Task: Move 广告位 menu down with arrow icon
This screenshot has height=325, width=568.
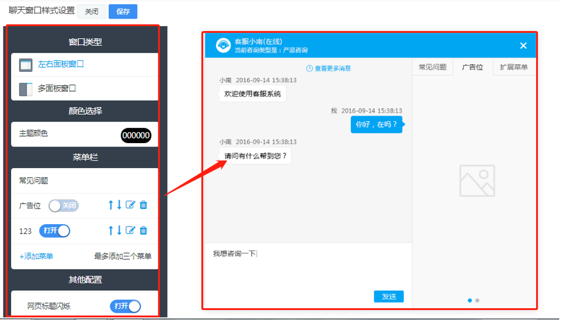Action: [x=120, y=205]
